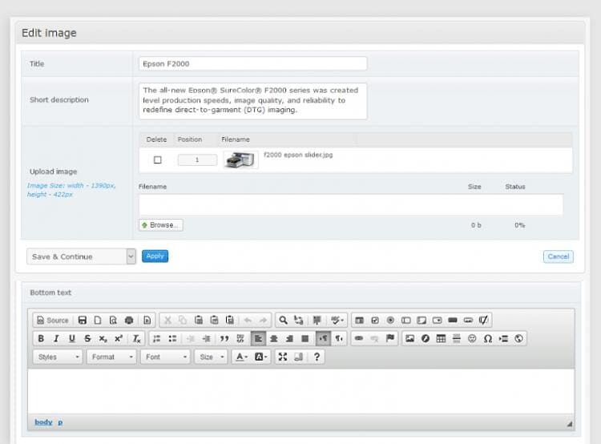This screenshot has width=601, height=444.
Task: Click the editor resize handle in the corner
Action: 569,423
